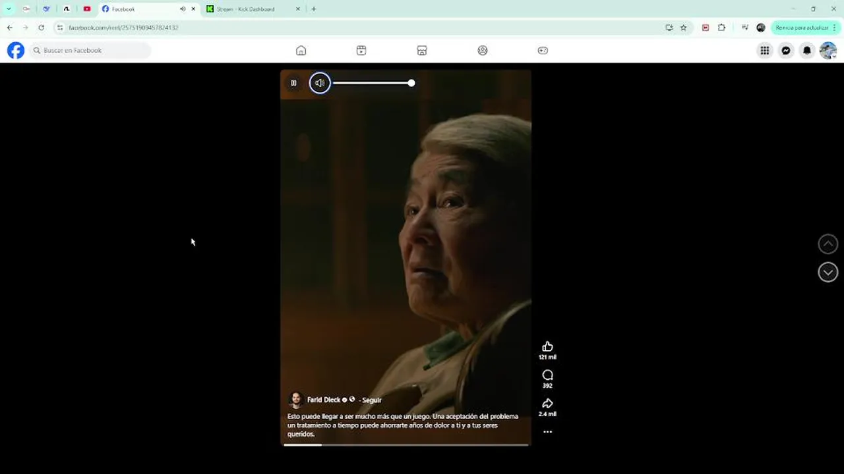Open the Facebook menu grid icon
This screenshot has width=844, height=474.
[765, 50]
